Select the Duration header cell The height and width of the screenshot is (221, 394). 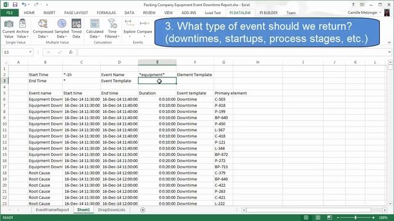tap(158, 93)
